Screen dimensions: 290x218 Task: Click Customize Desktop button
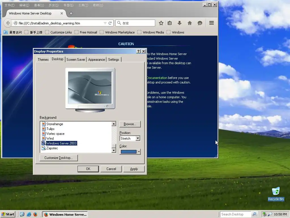click(x=59, y=158)
